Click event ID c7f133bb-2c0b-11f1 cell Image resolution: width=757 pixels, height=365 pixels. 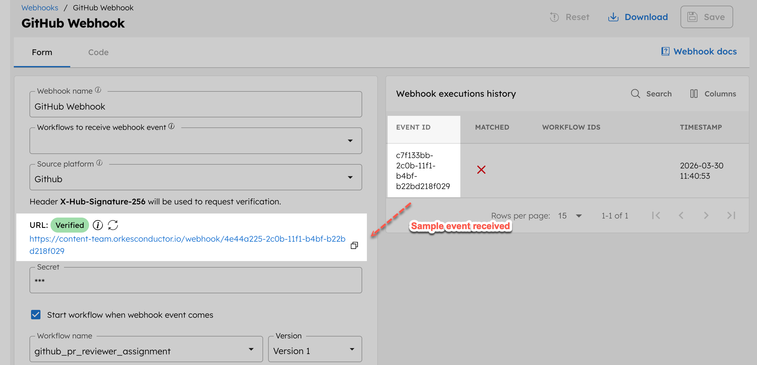(423, 171)
